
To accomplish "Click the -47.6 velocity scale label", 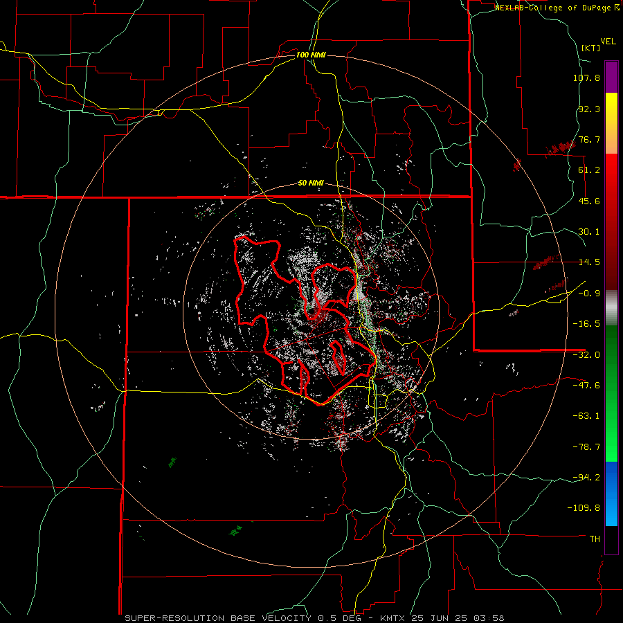I will (586, 386).
